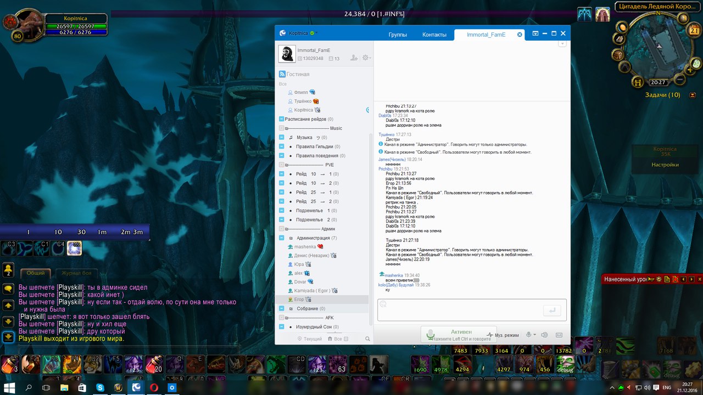Image resolution: width=703 pixels, height=395 pixels.
Task: Toggle Муз. режим music mode
Action: click(503, 335)
